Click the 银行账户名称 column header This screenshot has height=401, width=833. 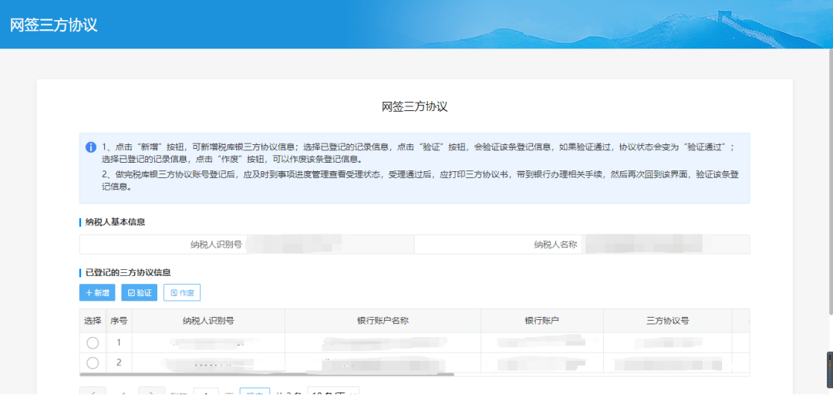[x=383, y=321]
